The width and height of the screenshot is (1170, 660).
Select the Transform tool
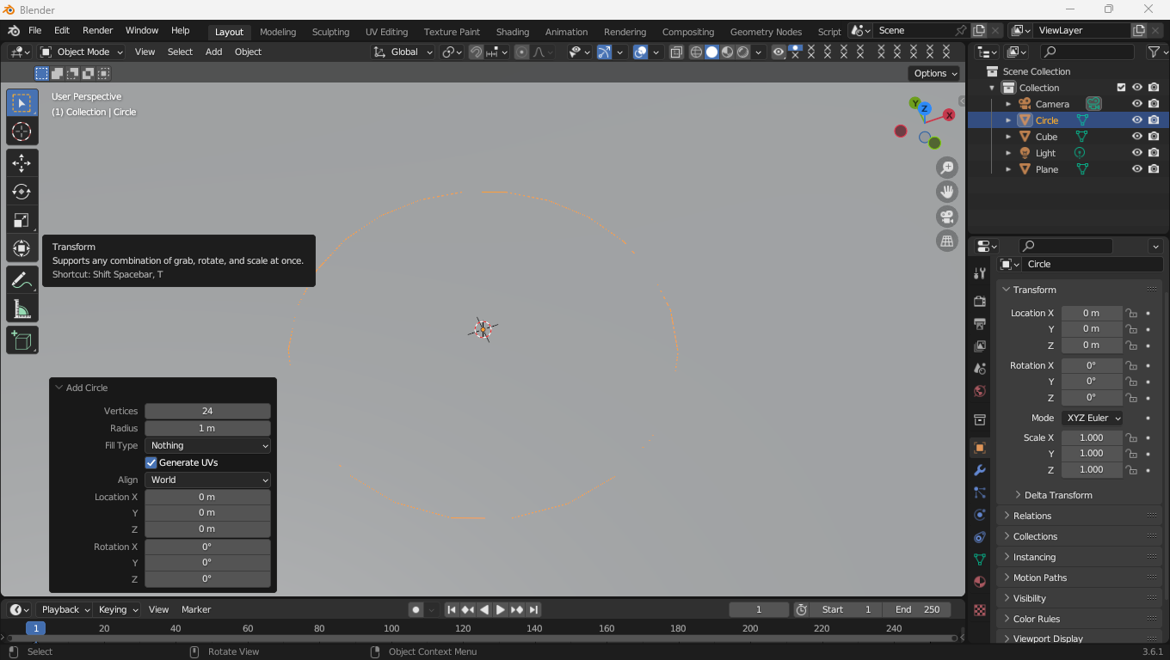point(22,249)
